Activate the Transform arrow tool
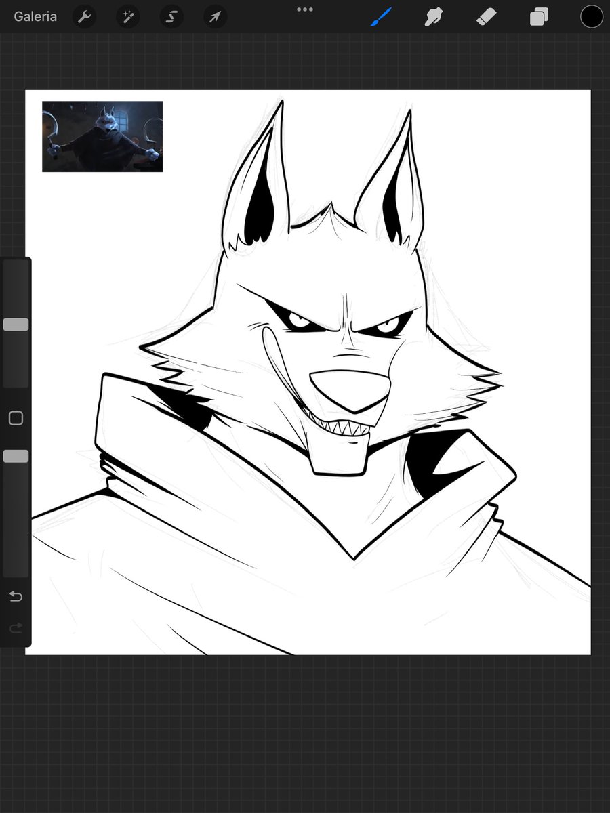This screenshot has width=610, height=813. click(x=215, y=17)
